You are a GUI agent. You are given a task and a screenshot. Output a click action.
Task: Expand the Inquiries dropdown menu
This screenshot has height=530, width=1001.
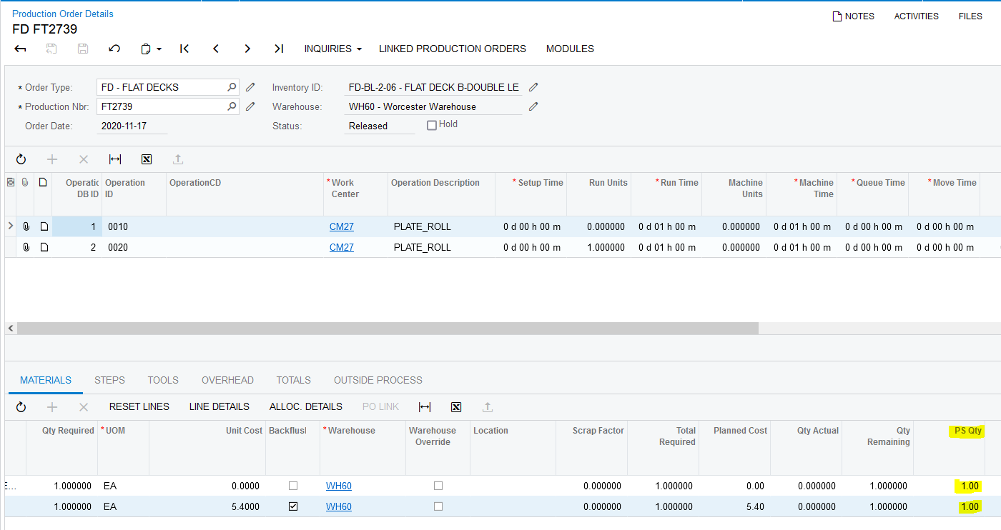(x=332, y=49)
